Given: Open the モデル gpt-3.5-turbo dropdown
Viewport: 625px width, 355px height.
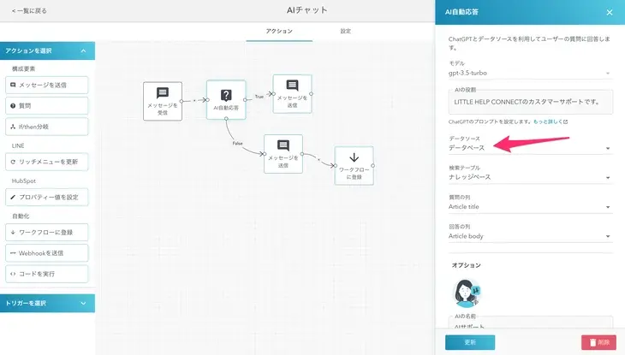Looking at the screenshot, I should click(x=530, y=74).
